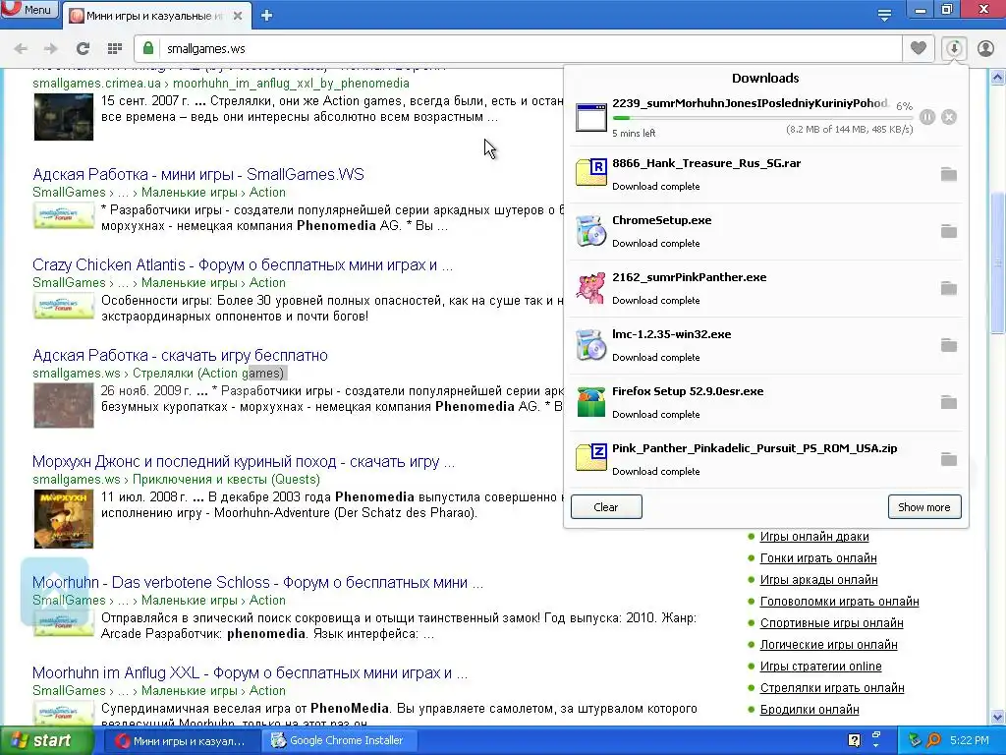Open the Speed Dial grid icon
This screenshot has height=755, width=1006.
[x=115, y=48]
